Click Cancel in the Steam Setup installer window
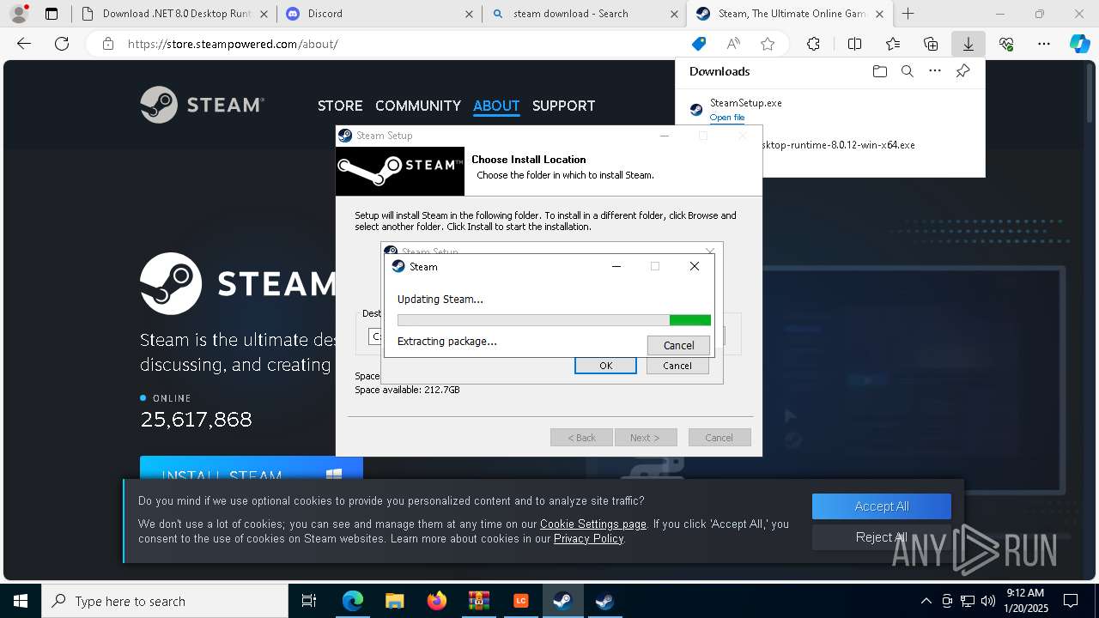The width and height of the screenshot is (1099, 618). [x=720, y=438]
